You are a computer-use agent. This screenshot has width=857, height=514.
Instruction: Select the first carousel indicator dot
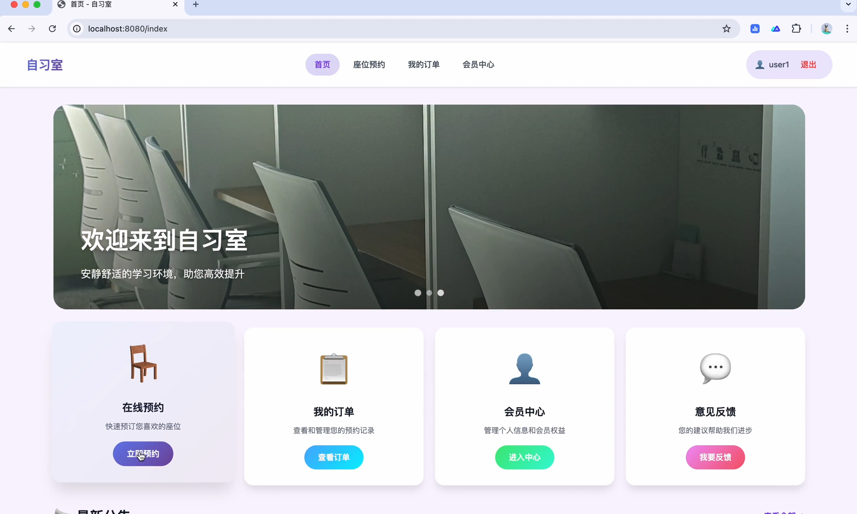418,293
